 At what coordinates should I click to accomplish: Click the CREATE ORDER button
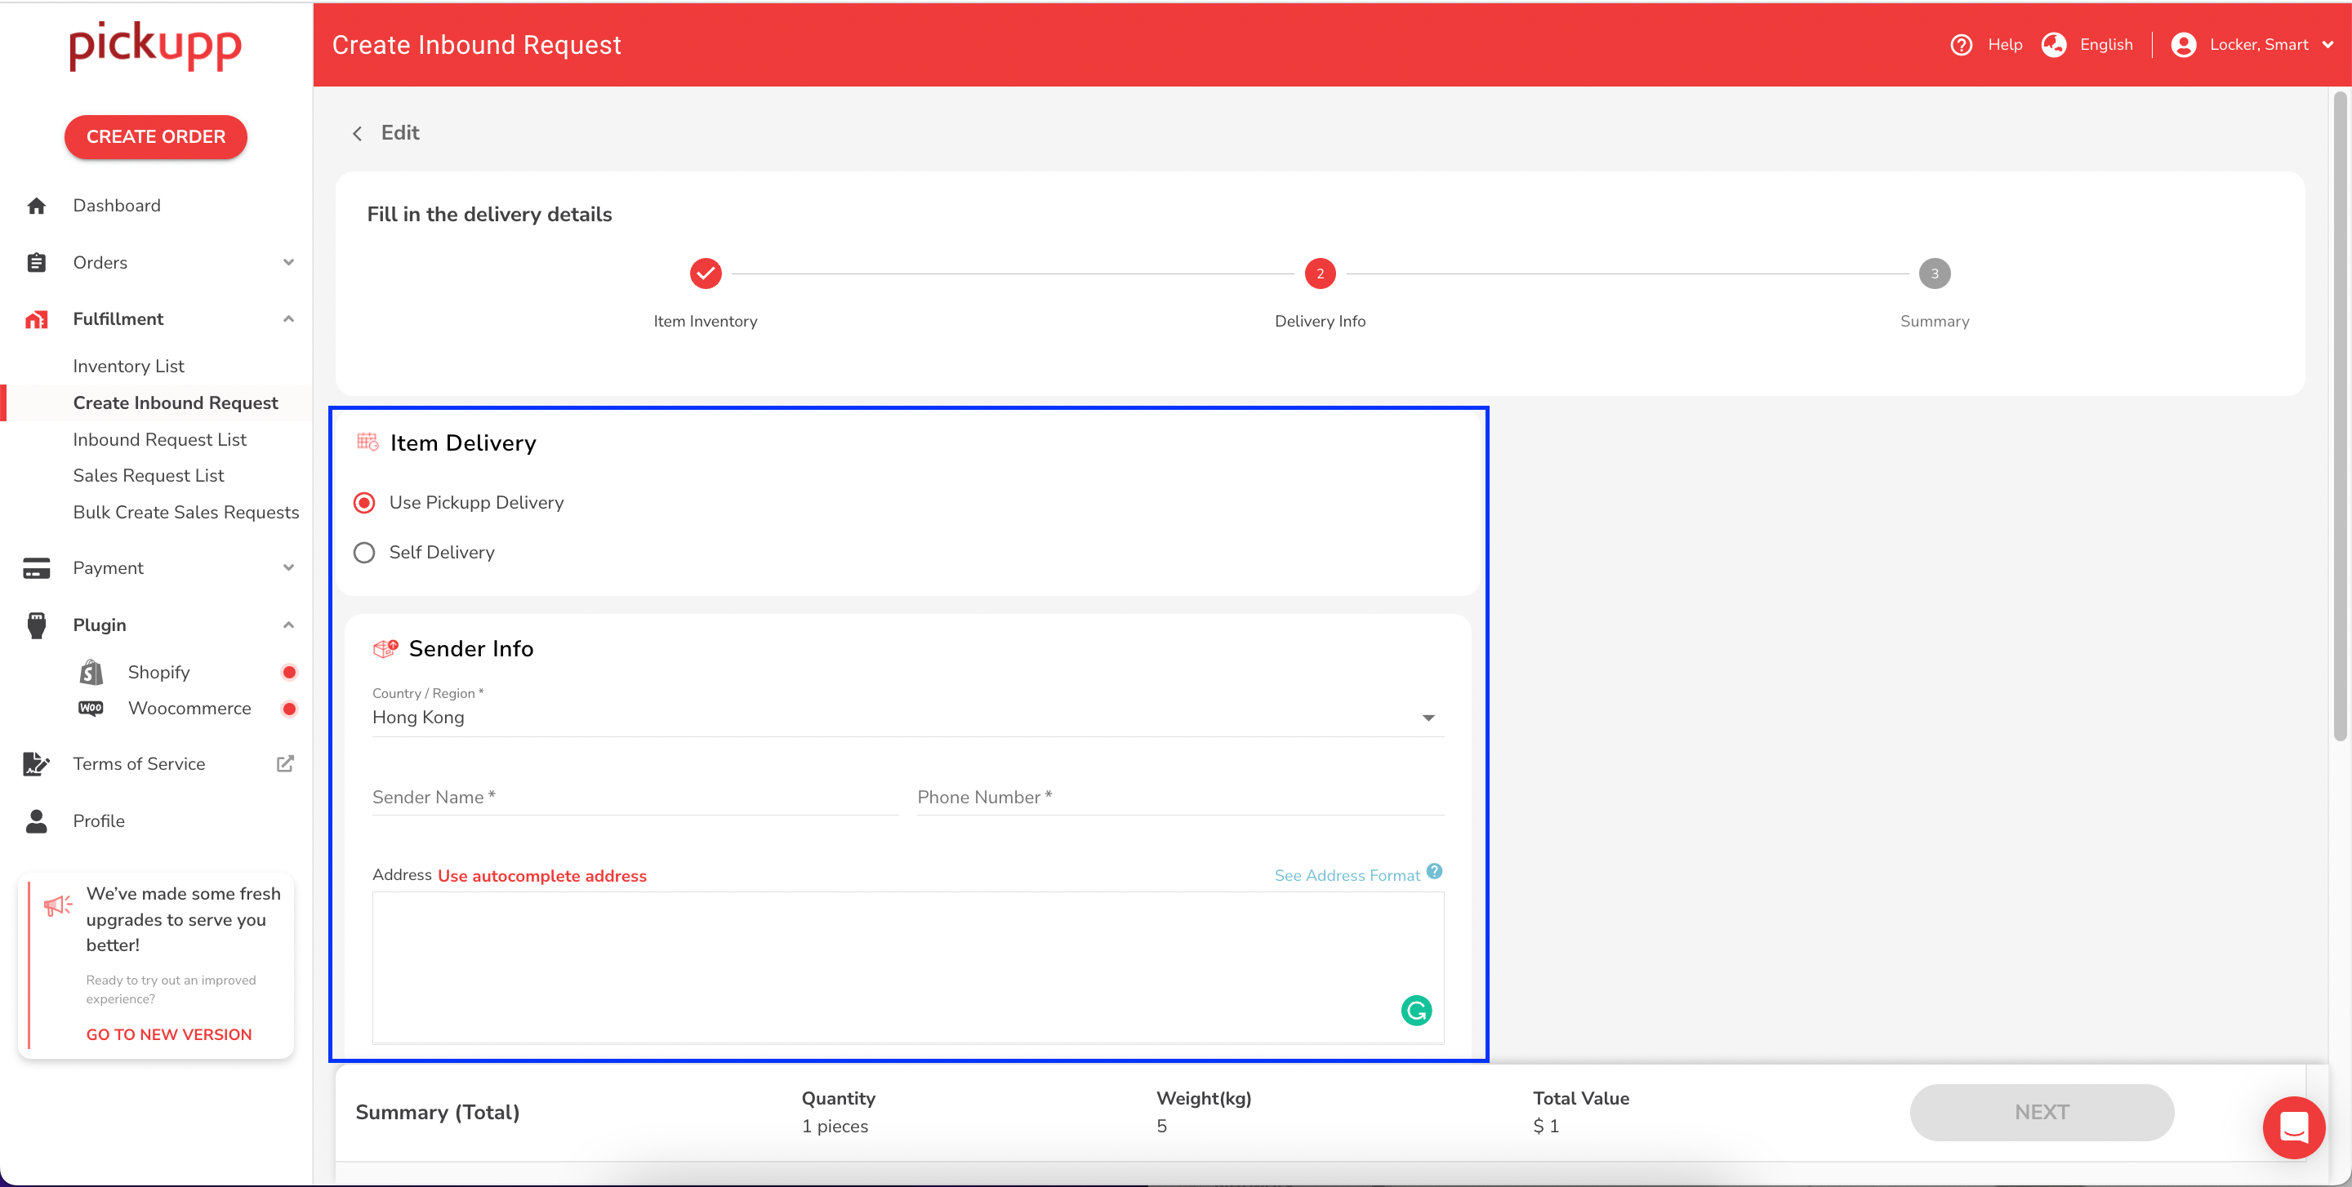pyautogui.click(x=155, y=137)
